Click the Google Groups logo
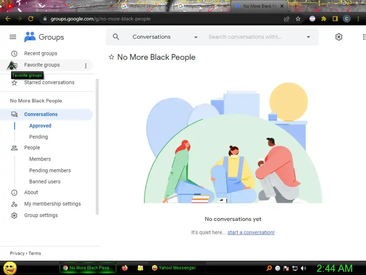Screen dimensions: 366x275 click(44, 37)
